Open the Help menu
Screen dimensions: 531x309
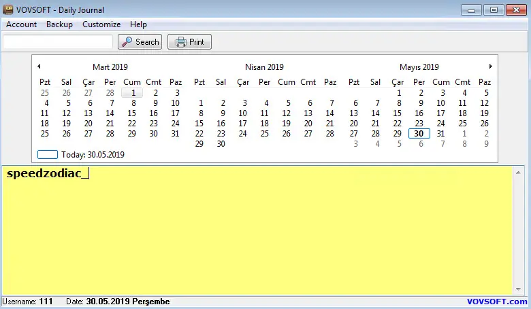pos(138,24)
